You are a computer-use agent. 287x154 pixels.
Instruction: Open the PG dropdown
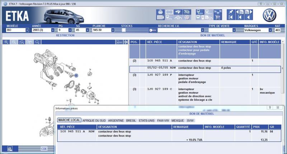click(70, 30)
